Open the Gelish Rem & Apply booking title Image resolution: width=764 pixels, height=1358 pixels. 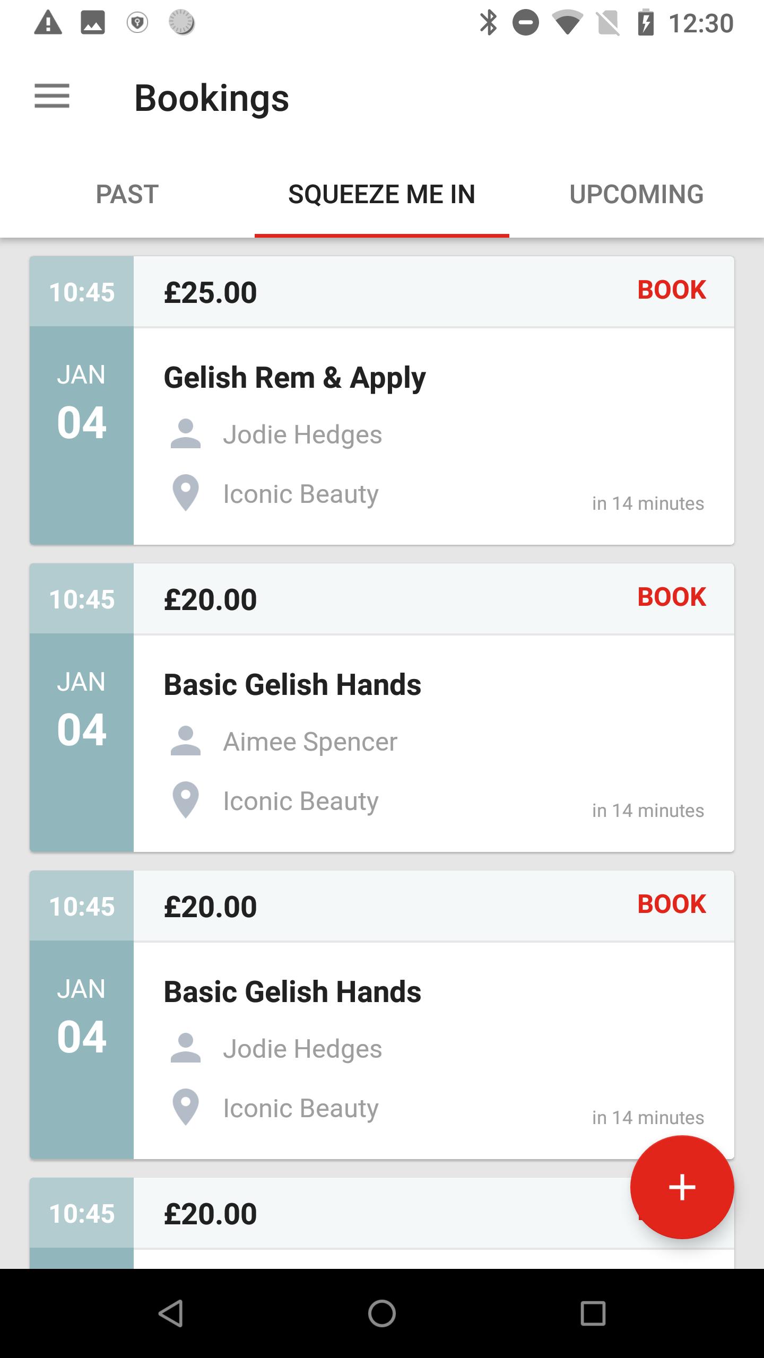pos(294,378)
